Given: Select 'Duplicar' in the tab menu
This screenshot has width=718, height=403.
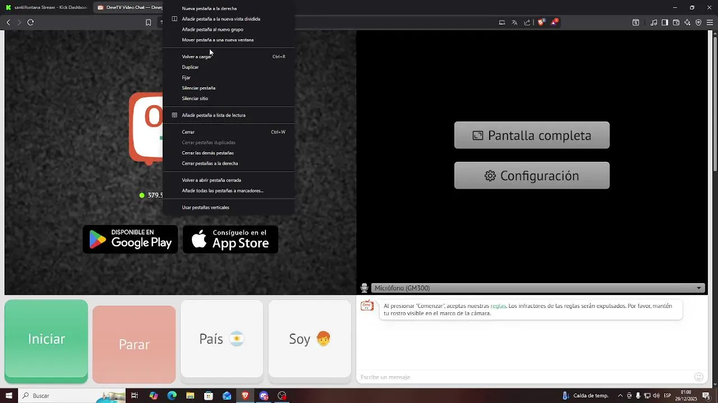Looking at the screenshot, I should click(x=228, y=67).
